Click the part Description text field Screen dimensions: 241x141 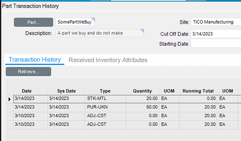(x=100, y=33)
